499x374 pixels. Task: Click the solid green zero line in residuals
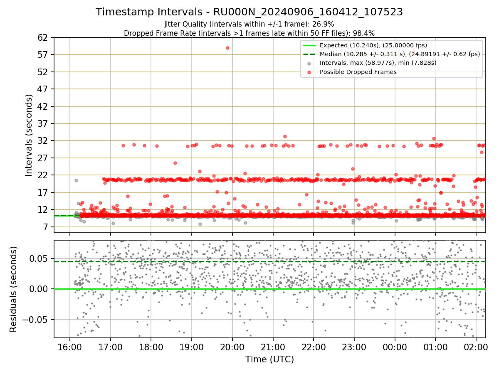click(x=269, y=289)
